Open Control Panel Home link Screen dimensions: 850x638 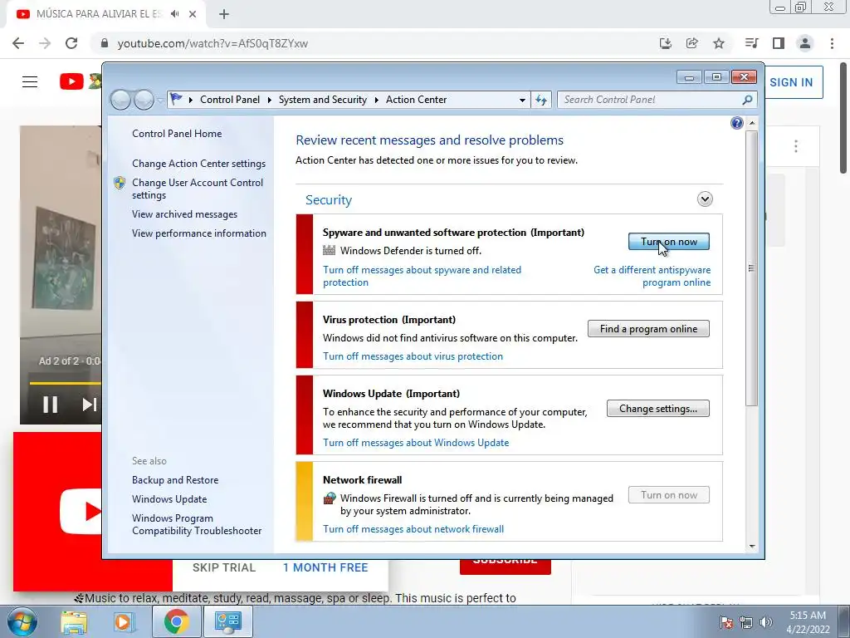[177, 134]
